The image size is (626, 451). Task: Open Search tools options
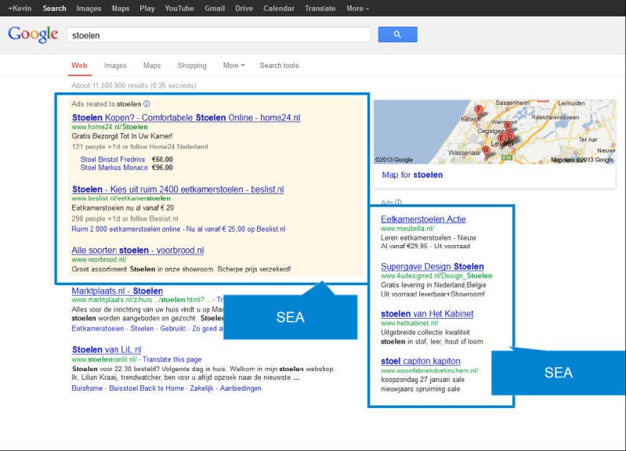click(x=279, y=66)
